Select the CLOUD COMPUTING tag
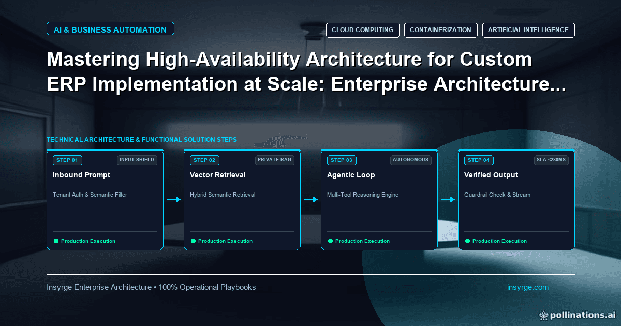 pos(363,30)
